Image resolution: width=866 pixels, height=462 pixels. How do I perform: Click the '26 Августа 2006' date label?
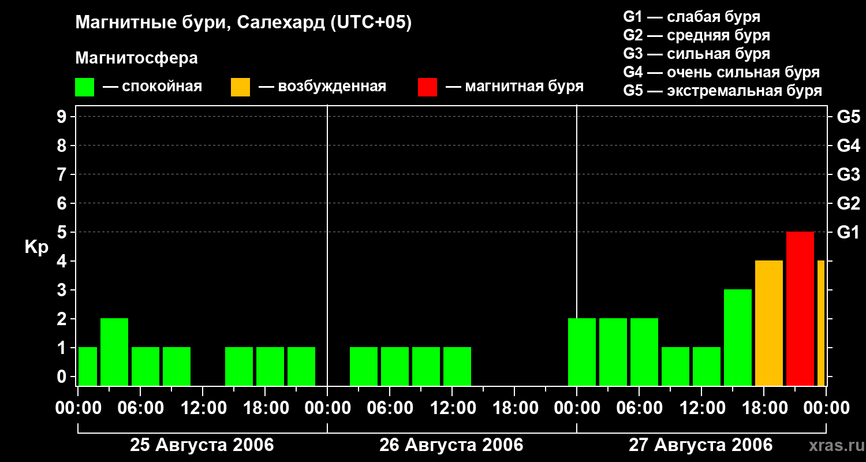[x=451, y=445]
